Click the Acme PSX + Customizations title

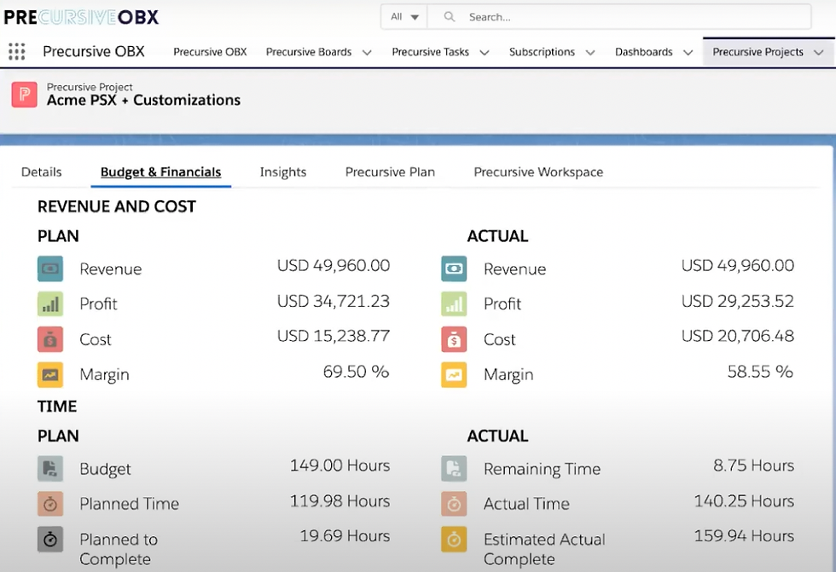[x=143, y=100]
